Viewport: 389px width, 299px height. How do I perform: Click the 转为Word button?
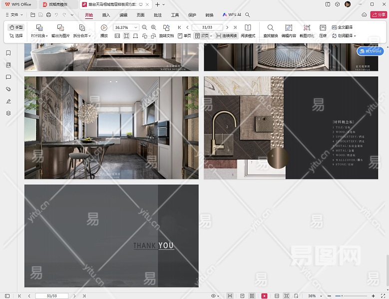coord(370,51)
